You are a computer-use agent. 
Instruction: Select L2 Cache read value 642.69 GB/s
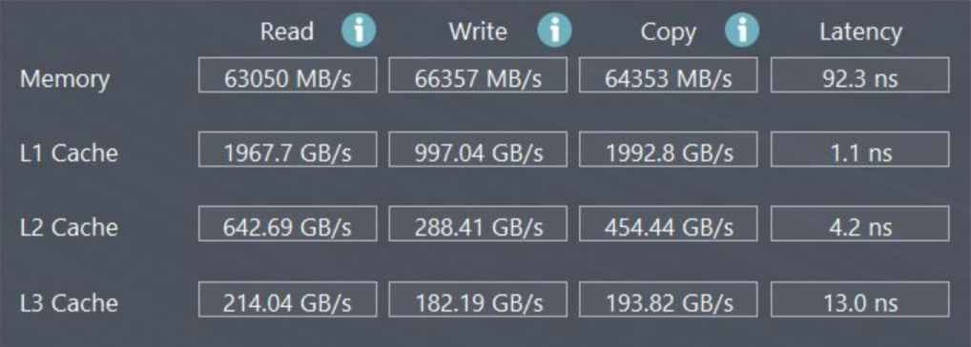click(x=287, y=223)
